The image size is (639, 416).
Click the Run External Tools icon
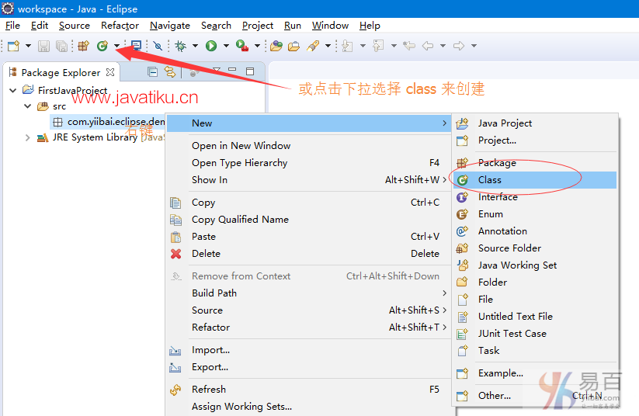click(x=242, y=46)
